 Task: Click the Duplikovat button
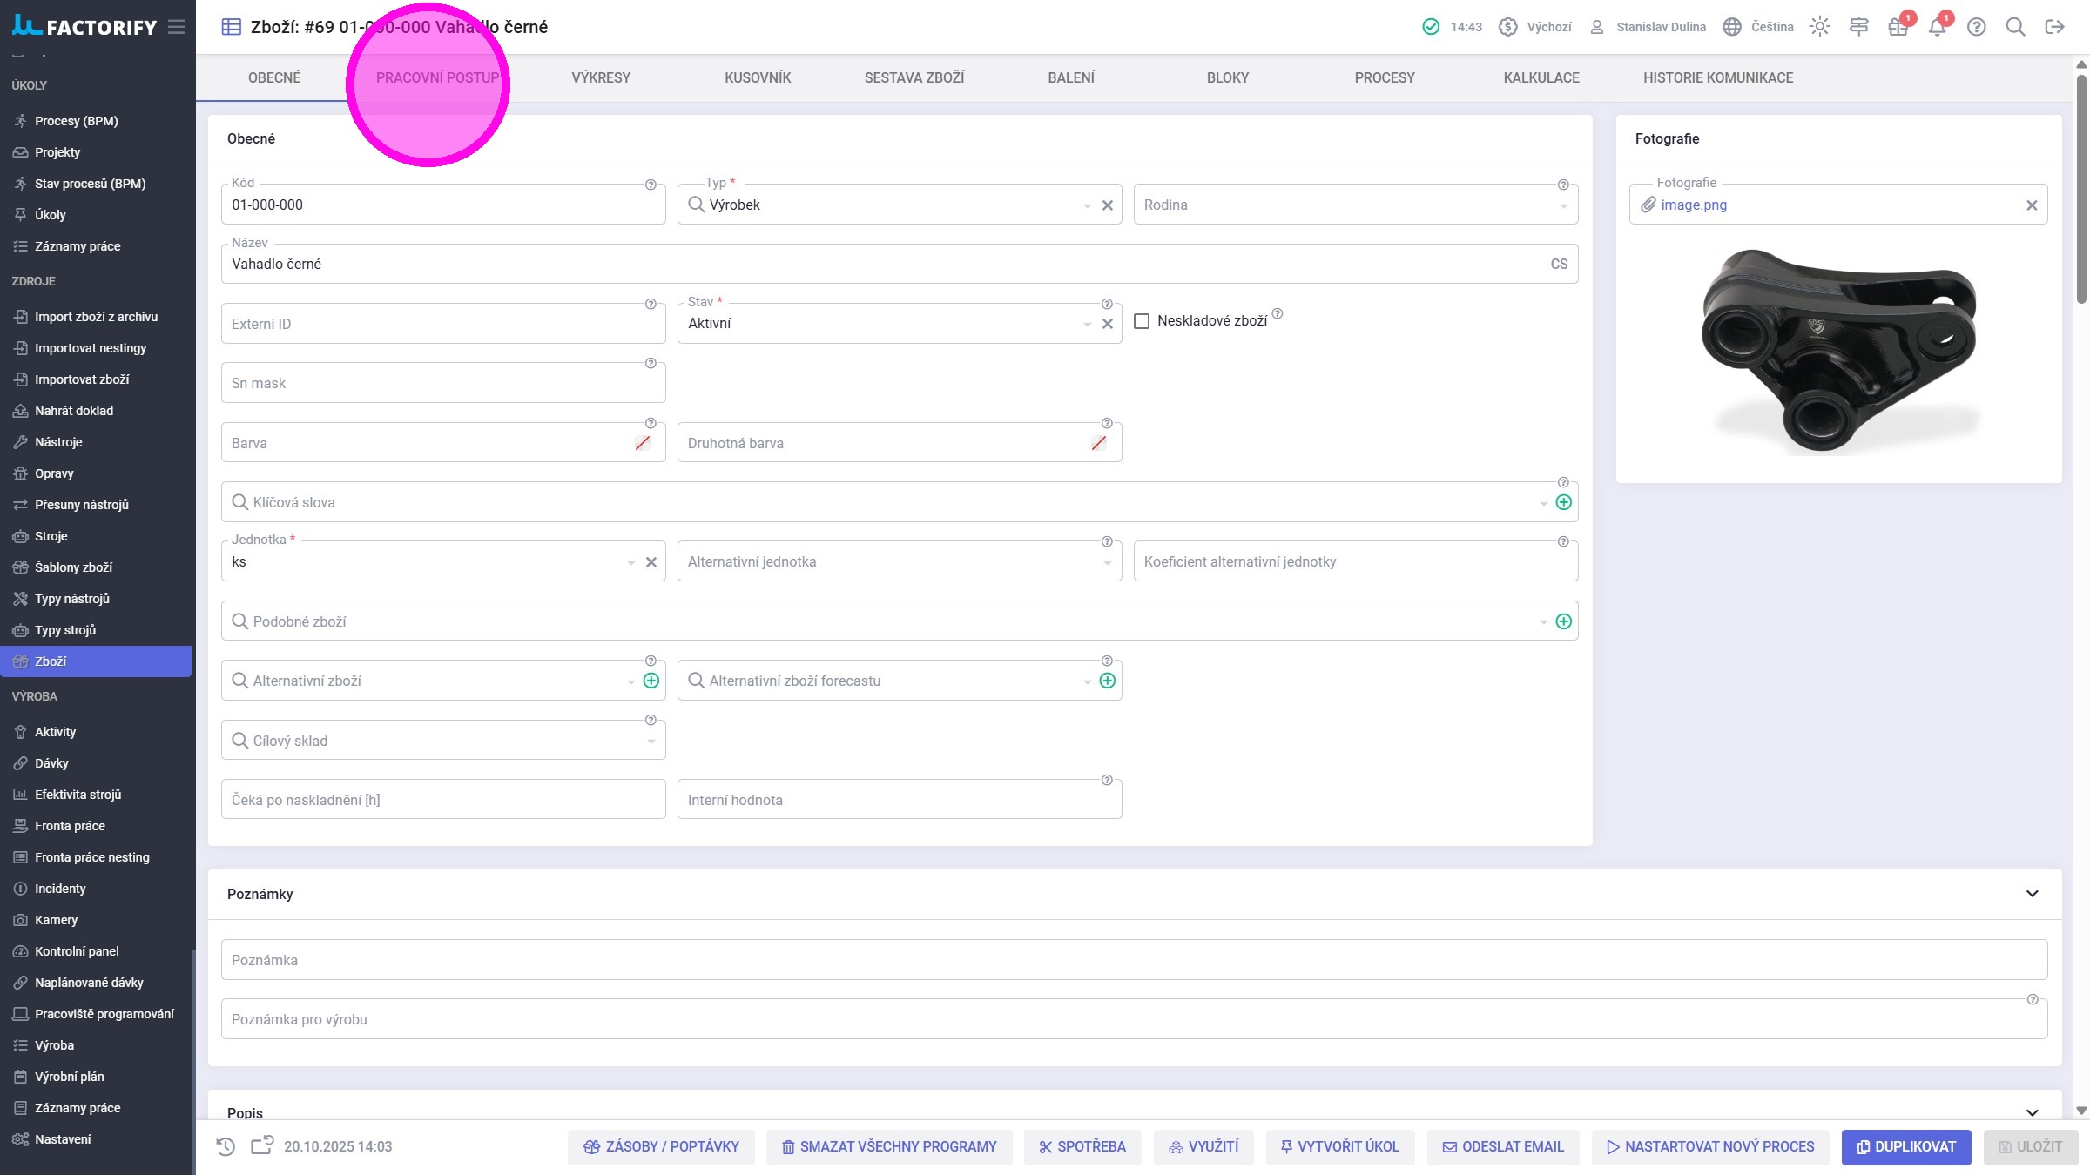click(1906, 1146)
